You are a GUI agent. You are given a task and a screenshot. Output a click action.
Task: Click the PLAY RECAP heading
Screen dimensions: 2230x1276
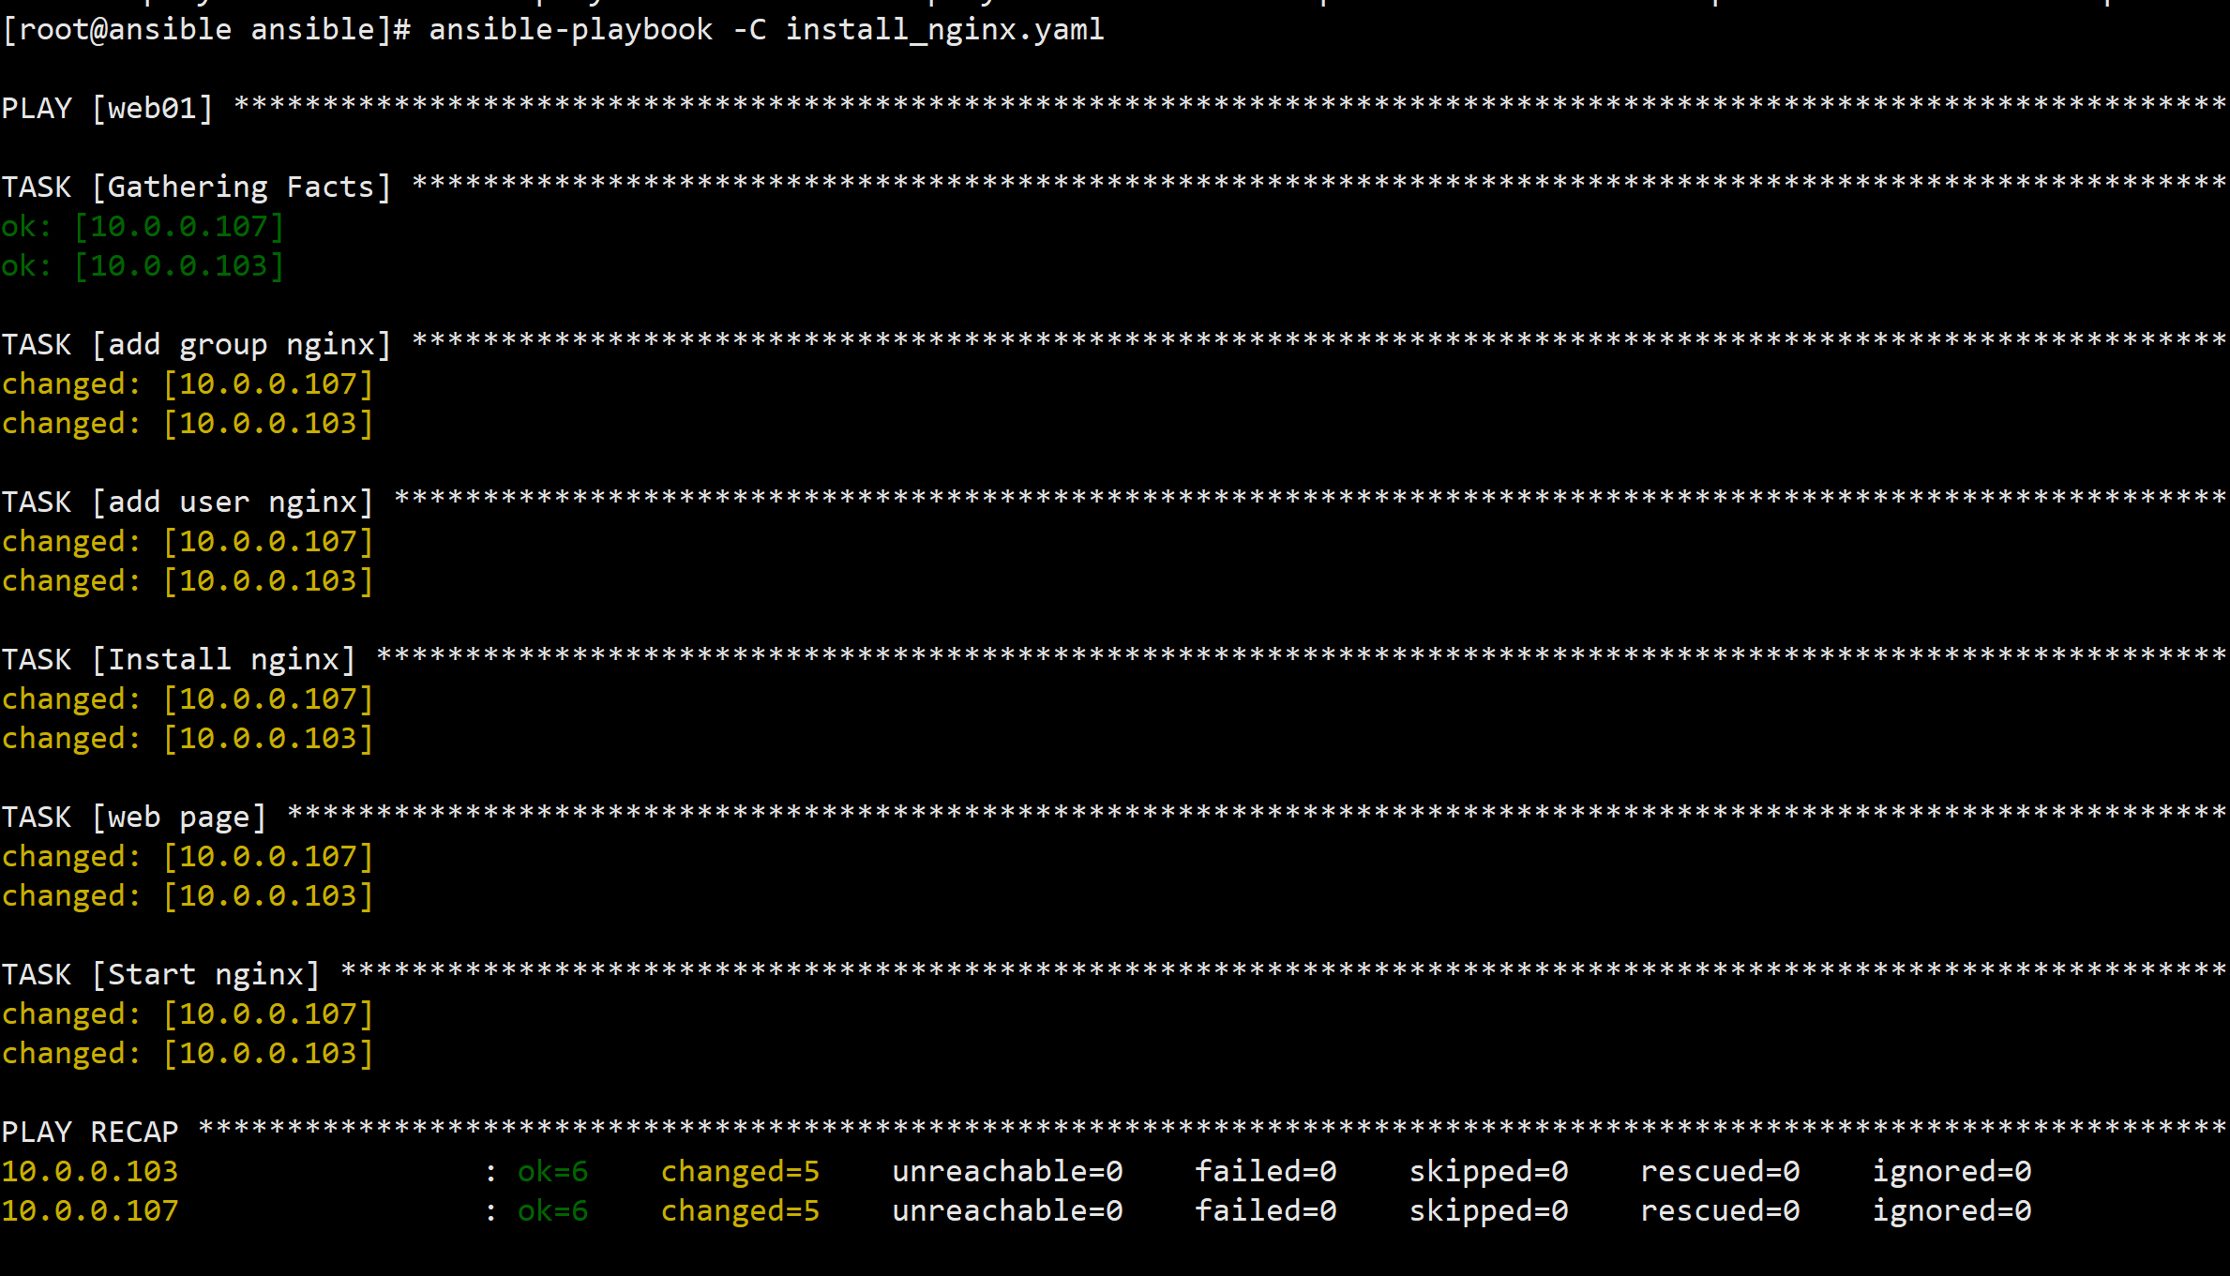pyautogui.click(x=90, y=1133)
